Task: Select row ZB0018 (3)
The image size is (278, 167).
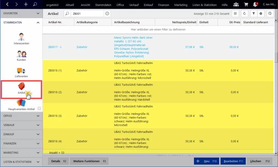Action: (158, 116)
